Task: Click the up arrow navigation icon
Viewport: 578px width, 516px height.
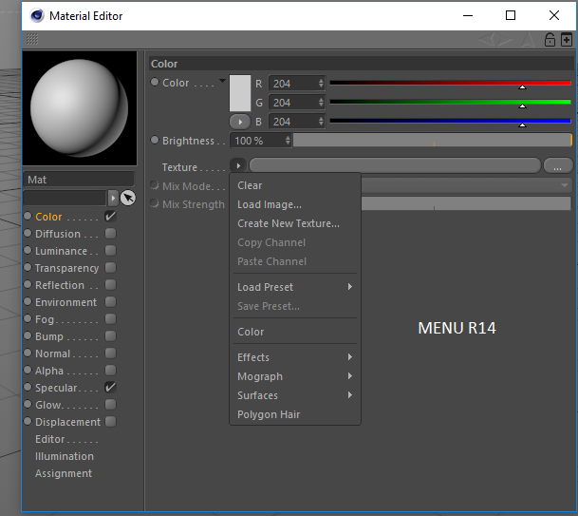Action: tap(528, 40)
